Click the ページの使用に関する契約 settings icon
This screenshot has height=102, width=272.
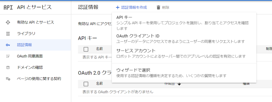pos(8,79)
